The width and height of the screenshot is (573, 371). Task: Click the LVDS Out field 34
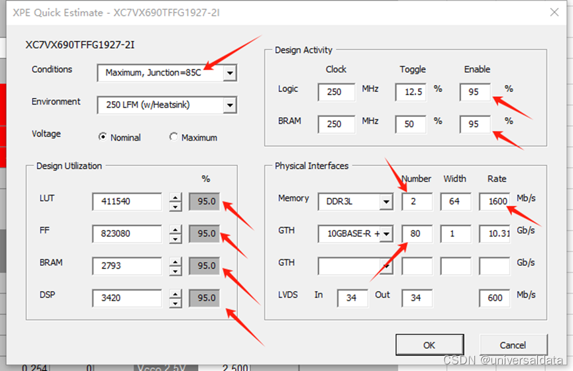pyautogui.click(x=417, y=298)
